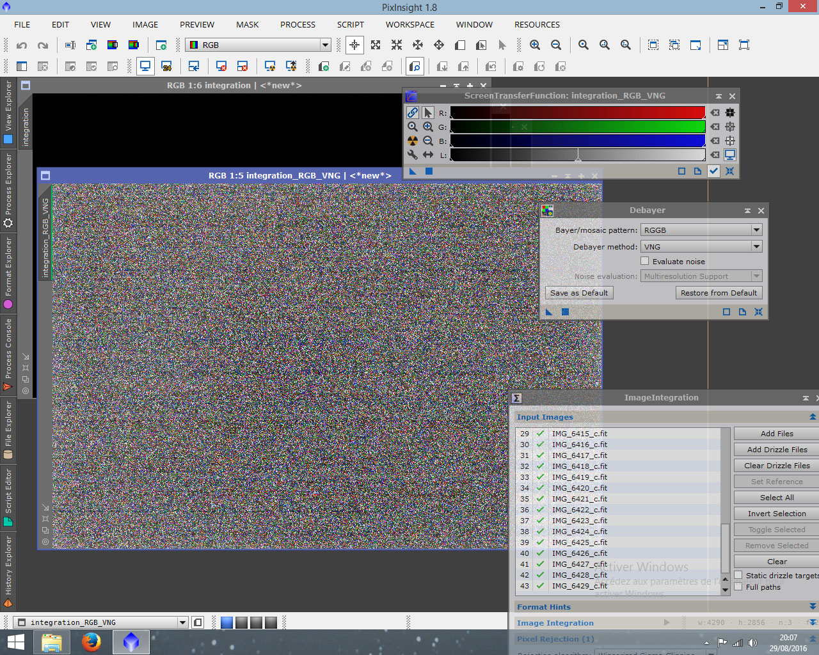819x655 pixels.
Task: Click the Add Drizzle Files button
Action: [x=776, y=450]
